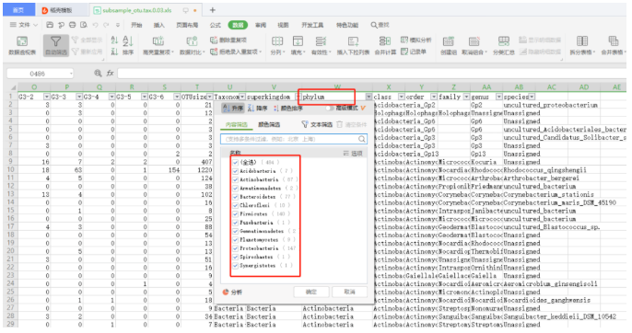The height and width of the screenshot is (333, 632).
Task: Click the formula bar input field
Action: (372, 74)
